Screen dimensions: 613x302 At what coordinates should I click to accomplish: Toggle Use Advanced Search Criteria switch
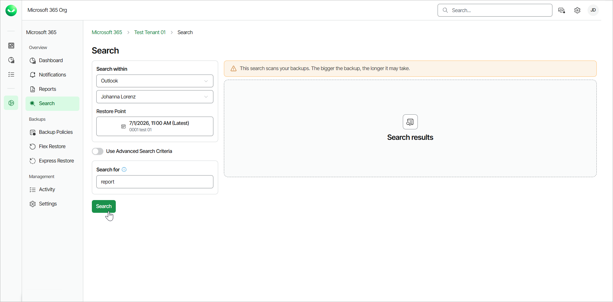pos(98,151)
